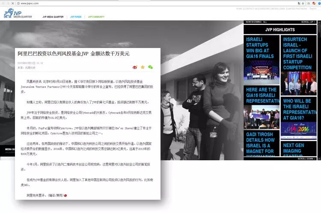
Task: Share the article via green WeChat icon
Action: 151,67
